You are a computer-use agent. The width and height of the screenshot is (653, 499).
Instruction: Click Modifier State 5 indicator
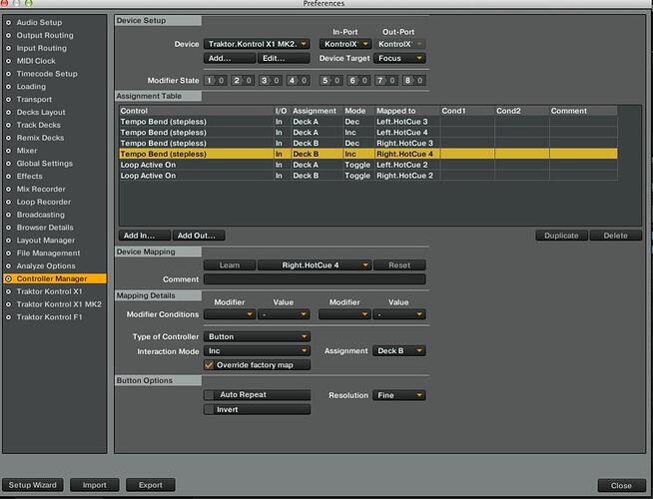click(x=331, y=80)
